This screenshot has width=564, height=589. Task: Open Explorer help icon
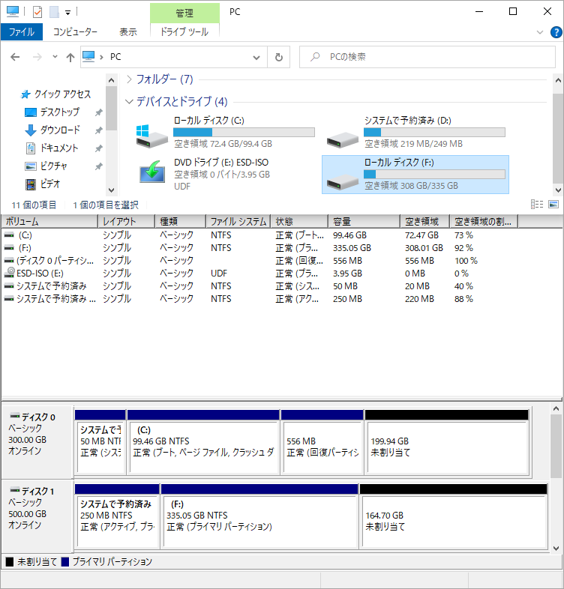tap(556, 32)
